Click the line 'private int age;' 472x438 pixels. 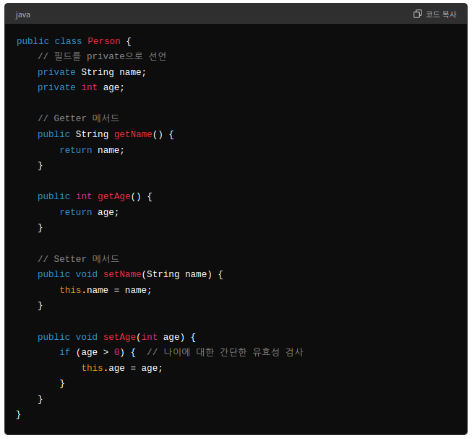[81, 87]
